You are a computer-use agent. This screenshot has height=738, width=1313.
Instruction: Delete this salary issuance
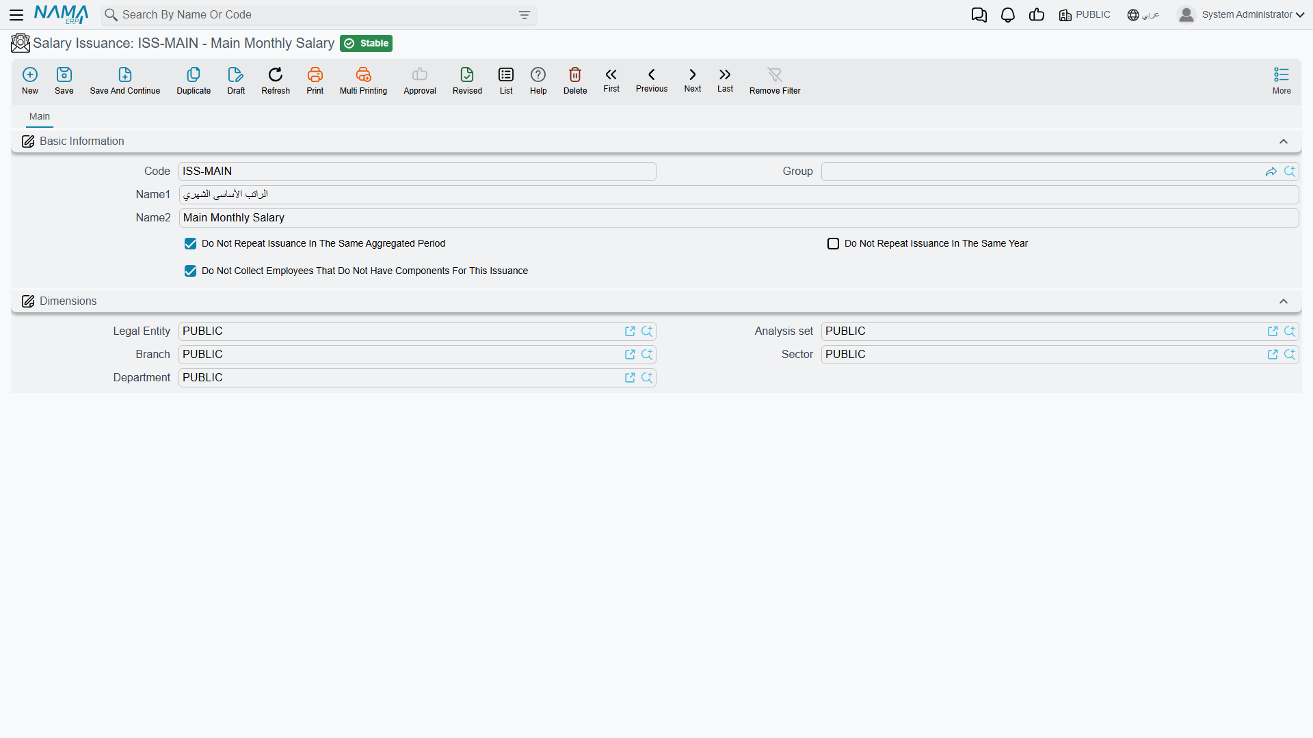coord(575,81)
